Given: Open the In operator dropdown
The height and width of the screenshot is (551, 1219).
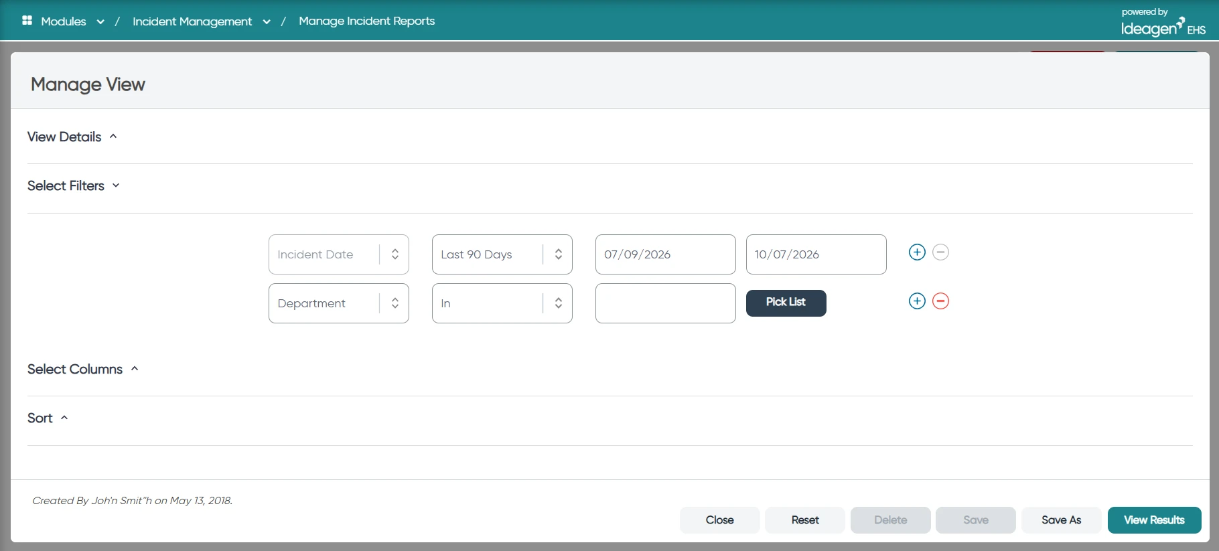Looking at the screenshot, I should point(502,303).
